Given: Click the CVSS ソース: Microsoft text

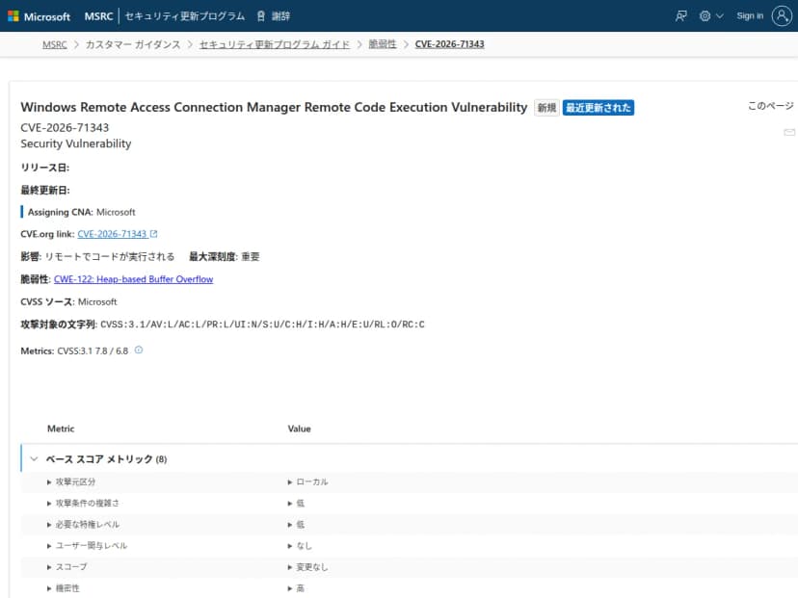Looking at the screenshot, I should (68, 302).
